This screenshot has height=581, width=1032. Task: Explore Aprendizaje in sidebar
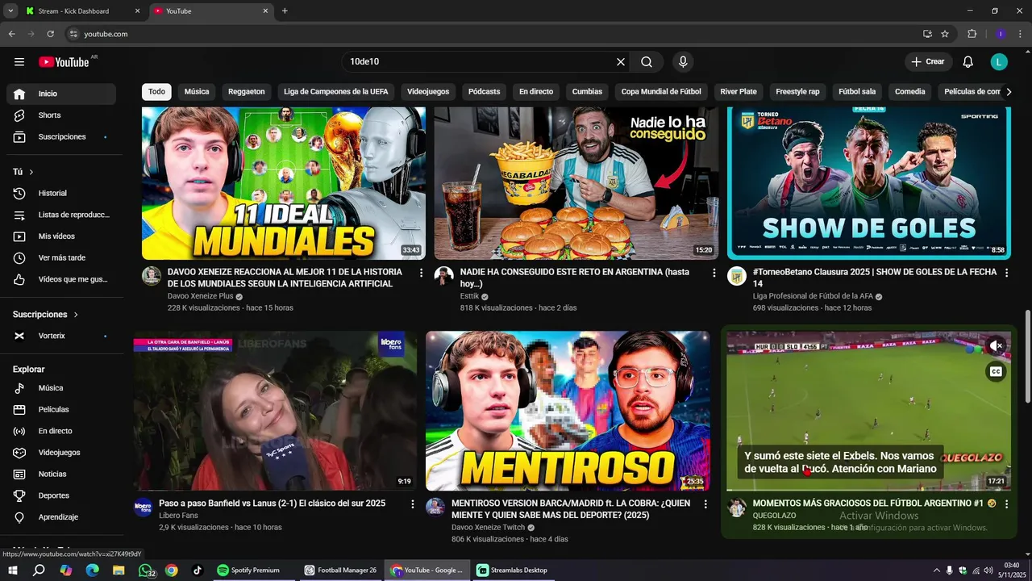point(61,517)
